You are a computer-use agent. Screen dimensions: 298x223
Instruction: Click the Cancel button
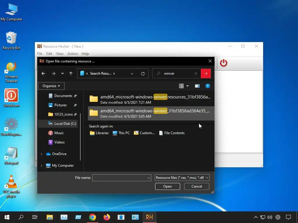click(197, 186)
